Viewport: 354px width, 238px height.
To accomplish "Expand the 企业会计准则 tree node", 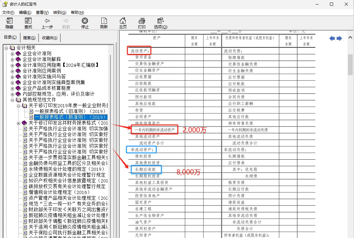I will coord(13,54).
